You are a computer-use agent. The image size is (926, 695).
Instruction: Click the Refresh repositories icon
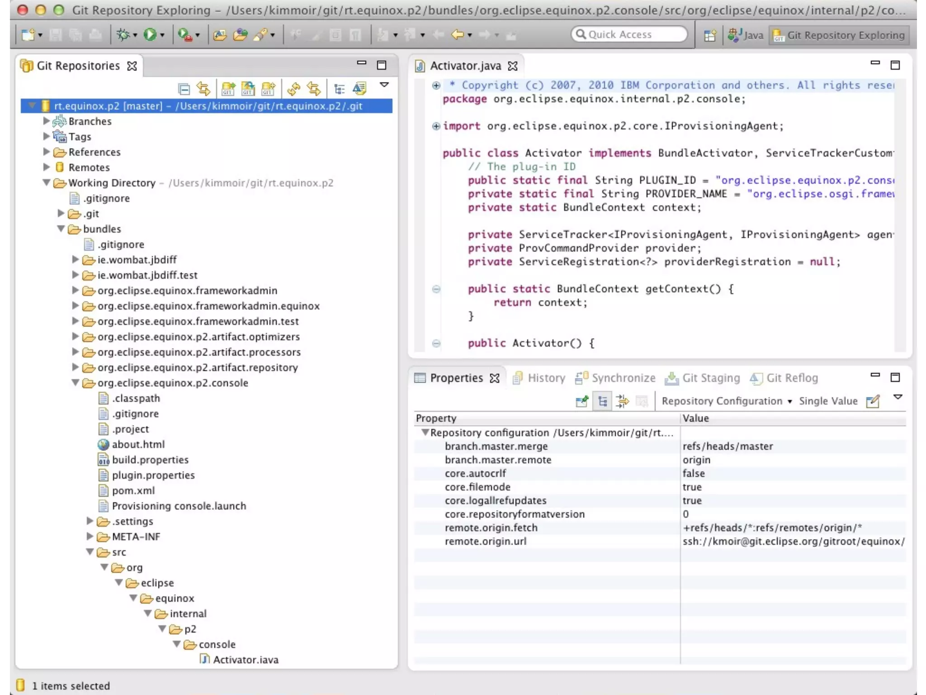pyautogui.click(x=294, y=89)
